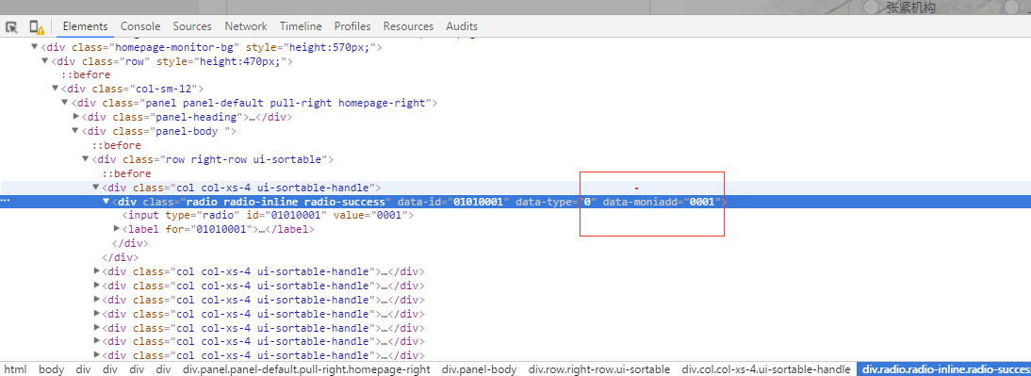Expand the label for="01010001" node
1031x376 pixels.
pos(116,229)
